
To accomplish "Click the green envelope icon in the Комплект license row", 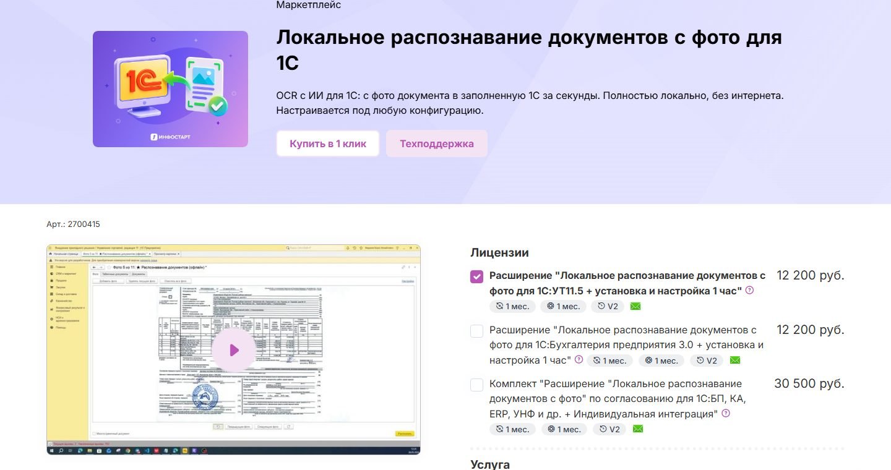I will [638, 429].
